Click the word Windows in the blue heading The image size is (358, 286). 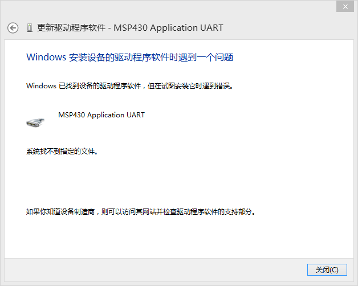tap(46, 57)
